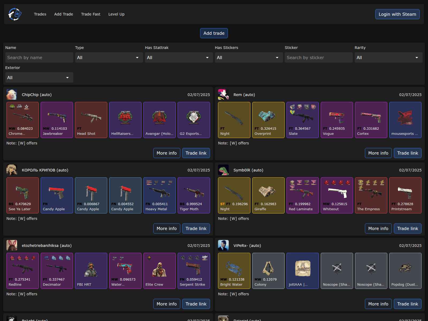The height and width of the screenshot is (321, 428).
Task: Select the Tiger Moth item
Action: coord(194,195)
